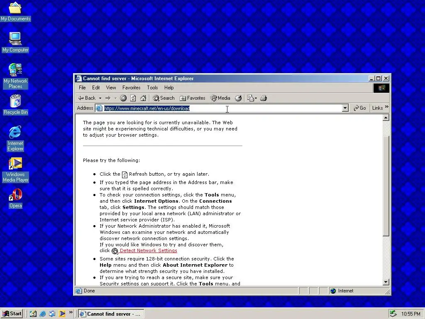Click the Cannot find server taskbar button

coord(111,314)
